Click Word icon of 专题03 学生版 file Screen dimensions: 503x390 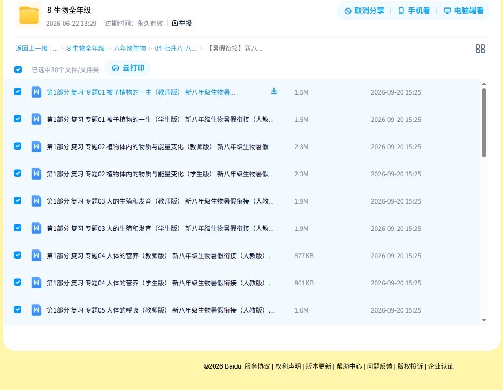[x=36, y=228]
